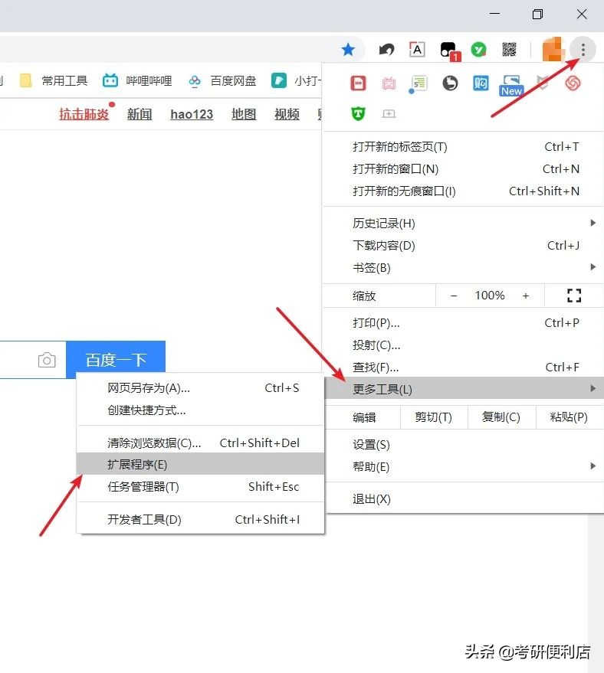Select 打开新的无痕窗口(I)
Screen dimensions: 604x673
point(464,191)
